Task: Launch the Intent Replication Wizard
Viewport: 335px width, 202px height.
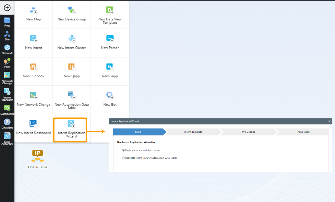Action: click(70, 130)
